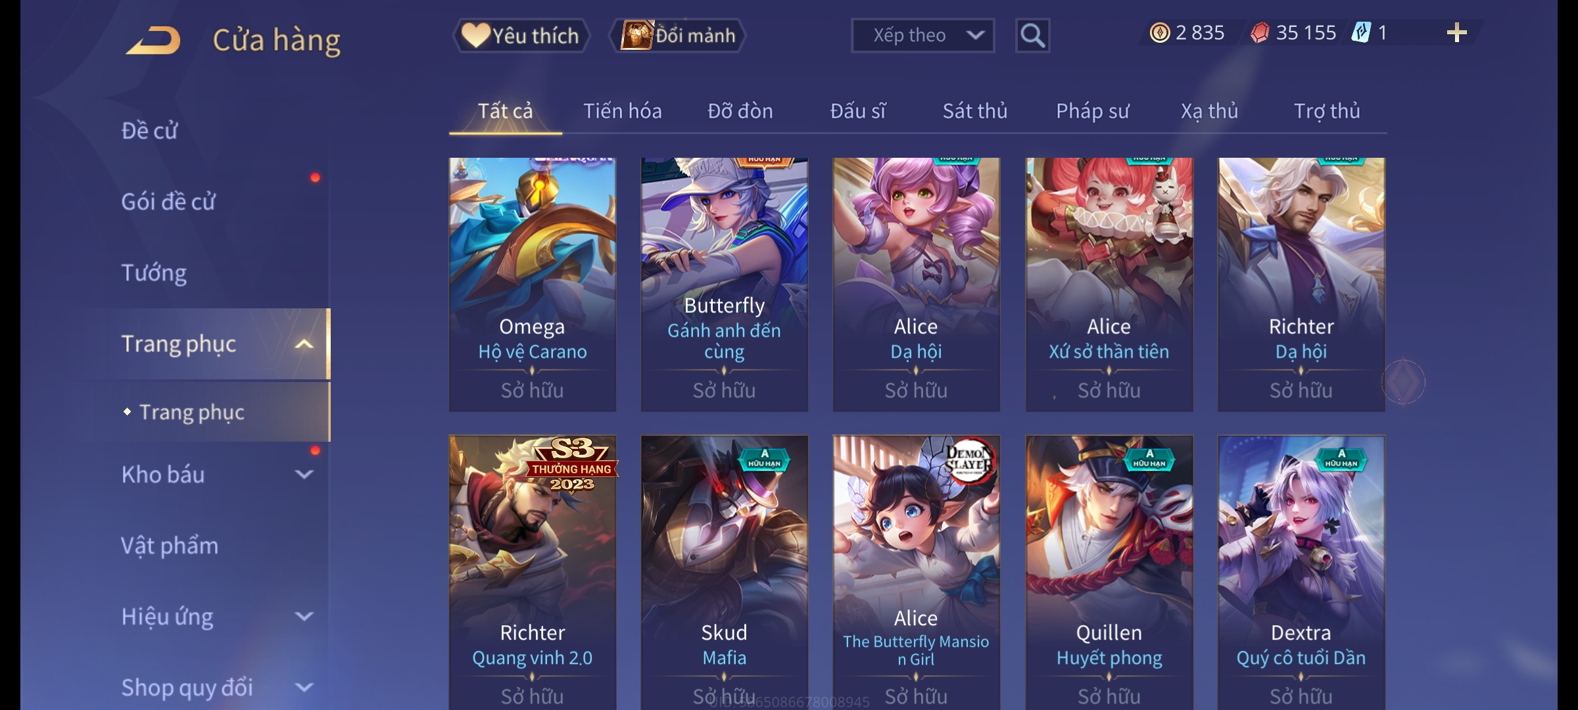Select Tướng in the sidebar
Screen dimensions: 1578x710
point(154,273)
